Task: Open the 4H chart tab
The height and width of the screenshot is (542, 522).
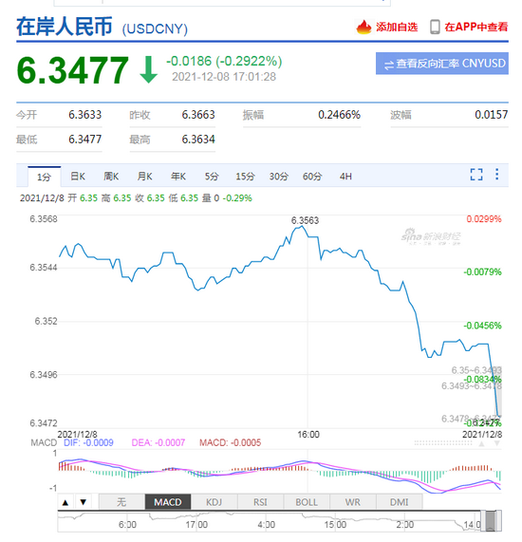Action: (345, 177)
